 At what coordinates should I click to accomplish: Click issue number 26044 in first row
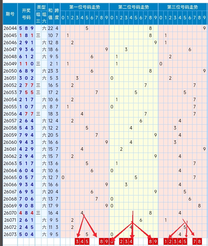pos(10,28)
